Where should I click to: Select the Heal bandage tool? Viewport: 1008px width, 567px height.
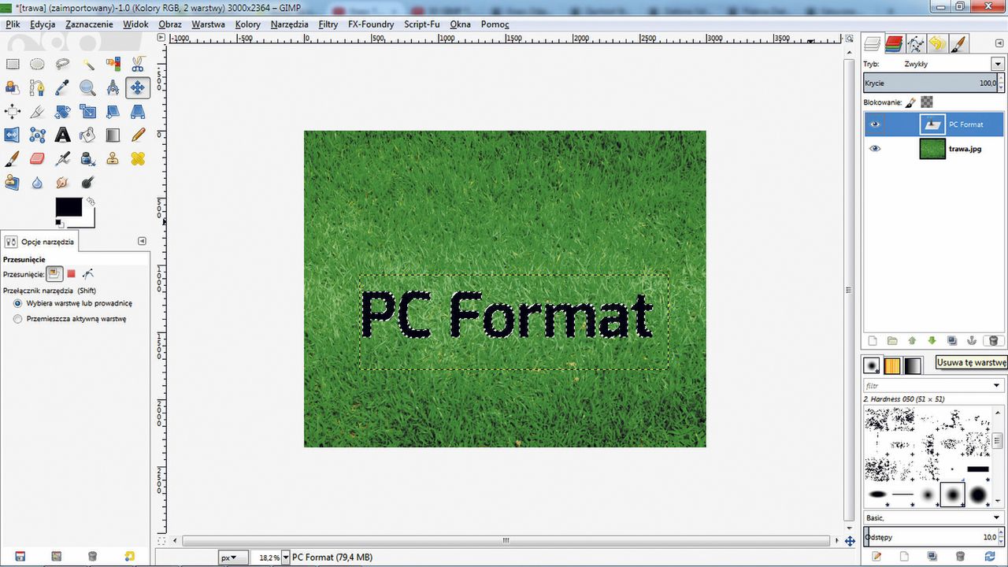pos(138,159)
